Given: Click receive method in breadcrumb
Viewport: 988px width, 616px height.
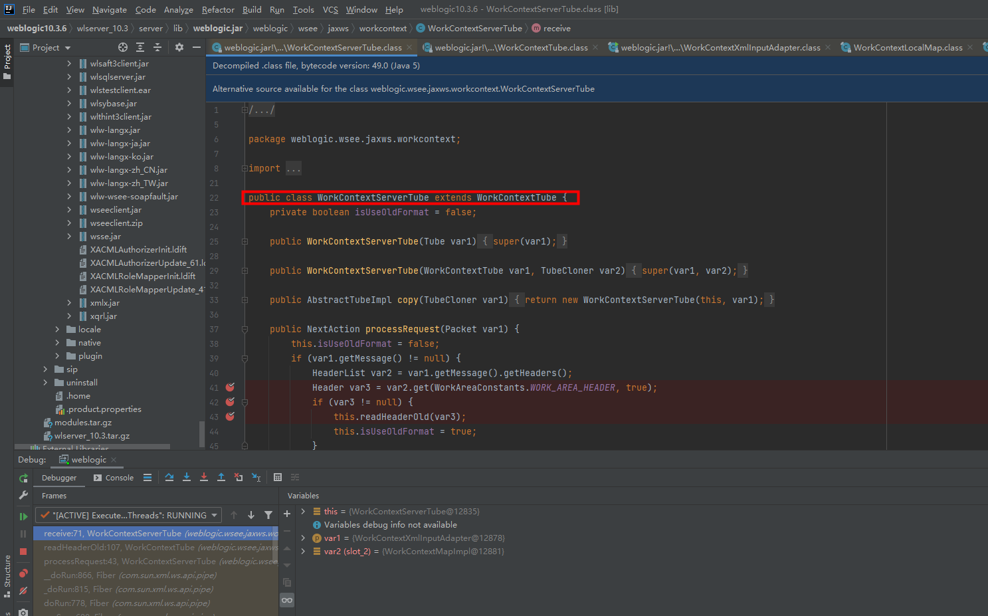Looking at the screenshot, I should point(551,28).
